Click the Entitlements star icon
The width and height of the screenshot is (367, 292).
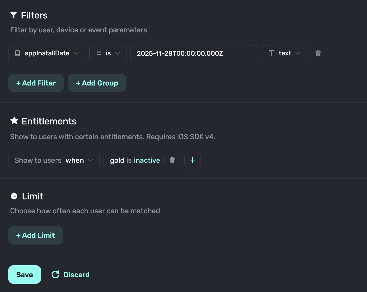[x=14, y=121]
